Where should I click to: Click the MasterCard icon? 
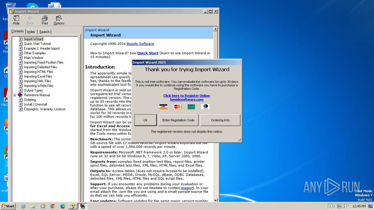pos(177,107)
